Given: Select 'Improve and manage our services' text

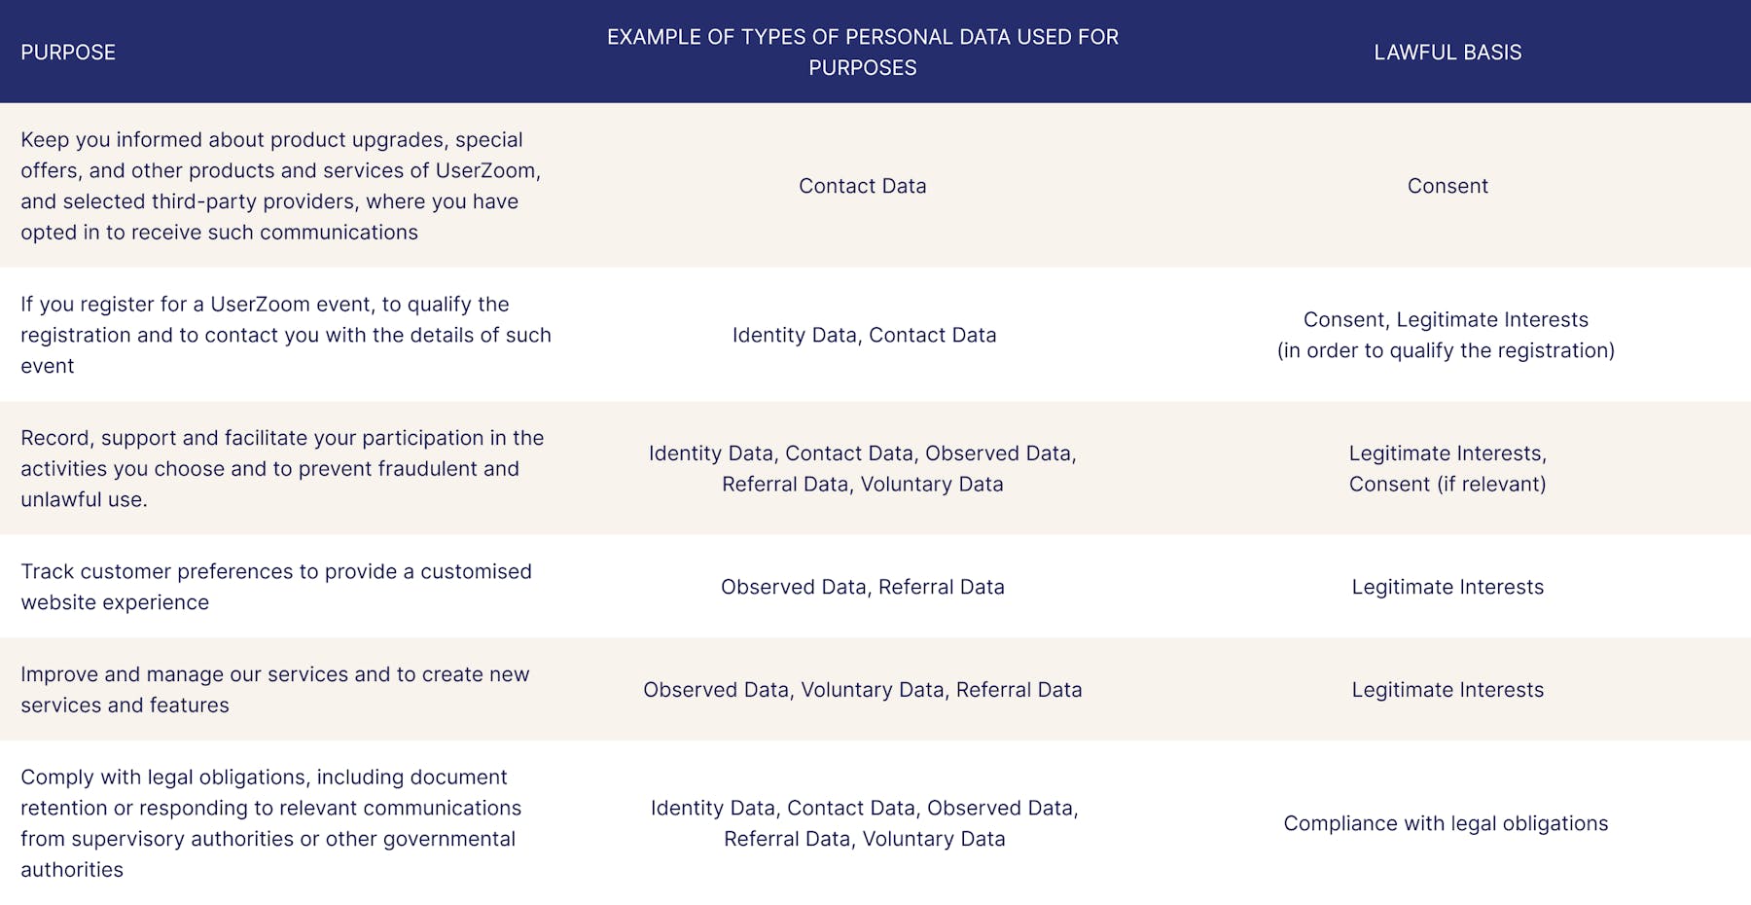Looking at the screenshot, I should coord(275,690).
